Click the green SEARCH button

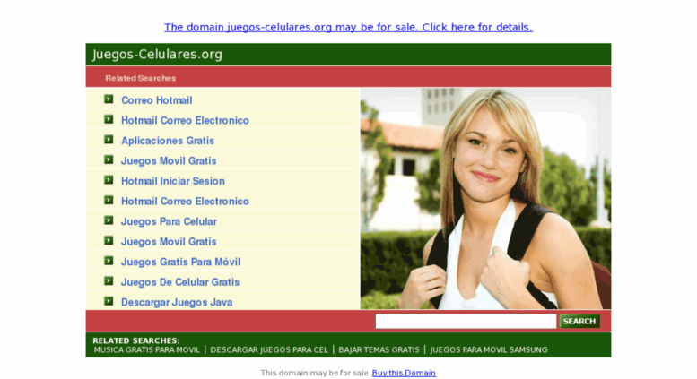579,322
